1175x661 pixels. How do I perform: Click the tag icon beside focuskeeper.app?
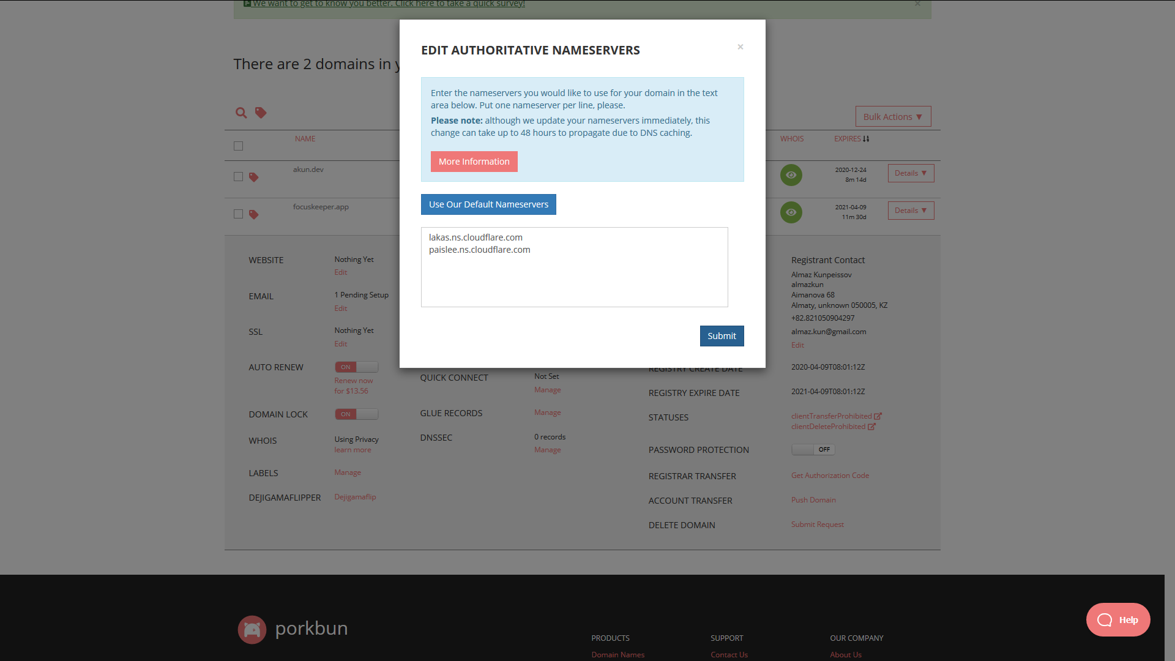[253, 215]
